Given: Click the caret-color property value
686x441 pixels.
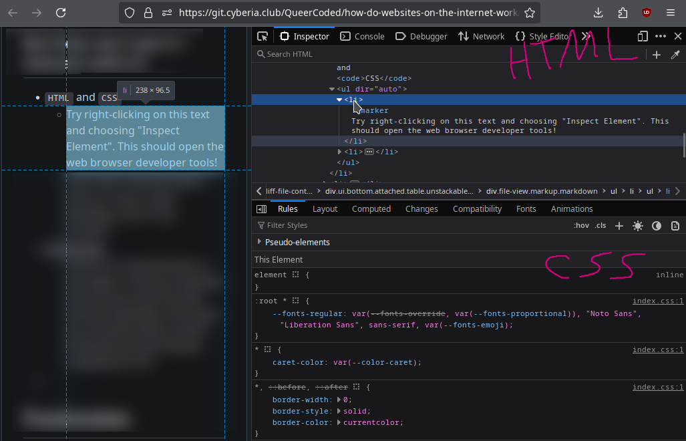Looking at the screenshot, I should 375,362.
